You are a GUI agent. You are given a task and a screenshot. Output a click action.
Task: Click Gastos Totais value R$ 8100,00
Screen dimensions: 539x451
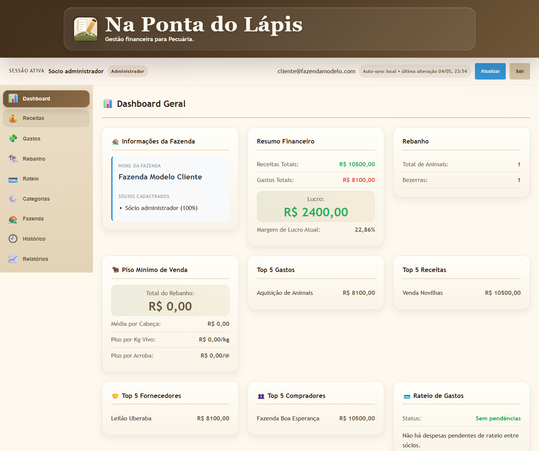click(359, 180)
